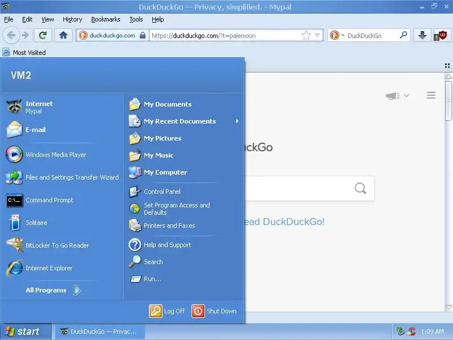The width and height of the screenshot is (453, 340).
Task: Go to the home page icon
Action: click(x=63, y=35)
